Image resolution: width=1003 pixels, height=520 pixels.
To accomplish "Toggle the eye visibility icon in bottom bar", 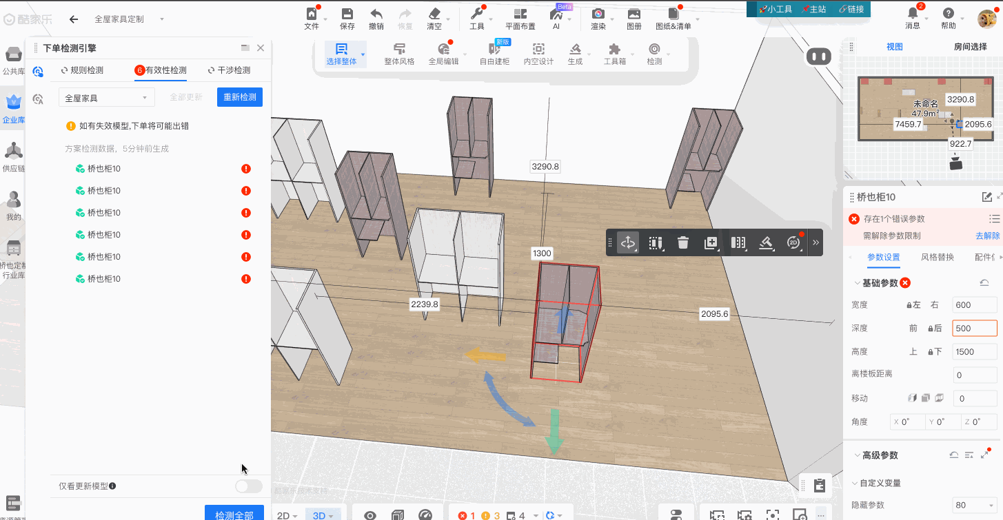I will point(370,515).
